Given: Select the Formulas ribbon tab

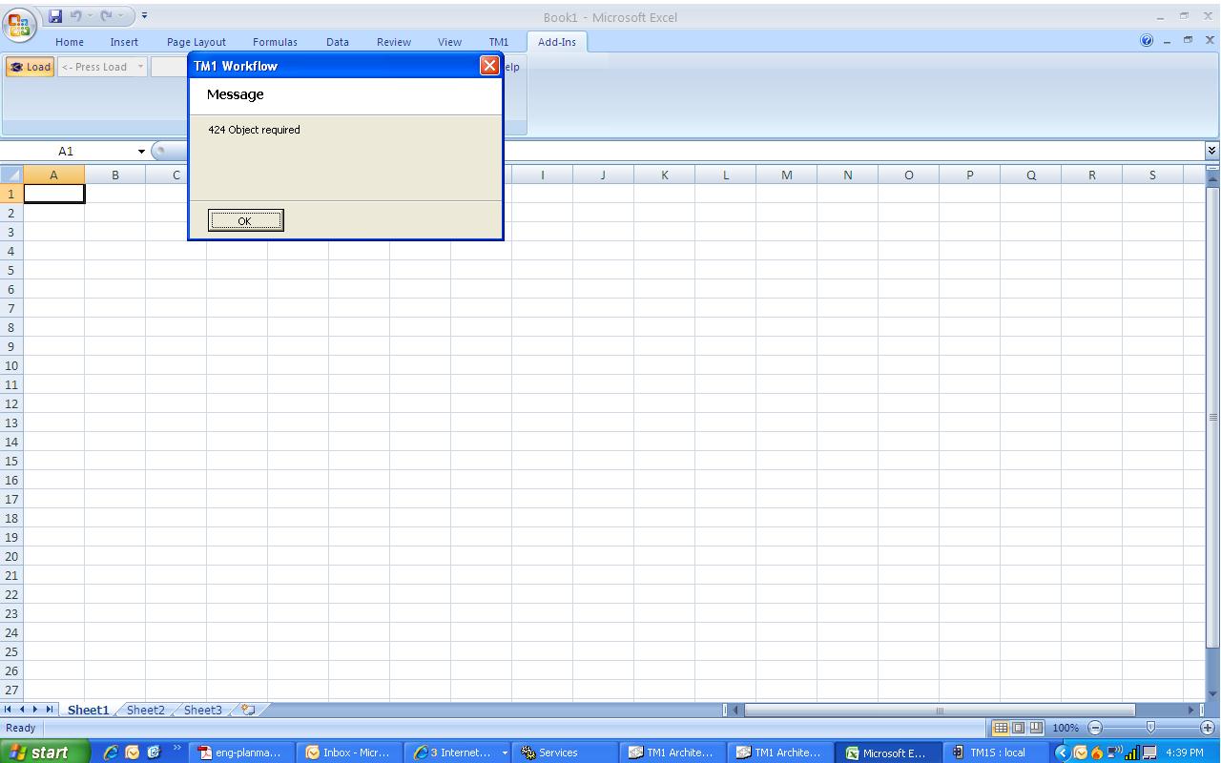Looking at the screenshot, I should tap(275, 42).
